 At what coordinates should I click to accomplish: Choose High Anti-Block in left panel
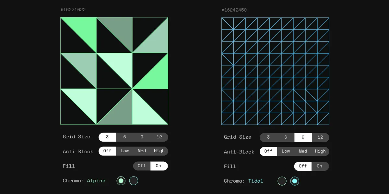tap(159, 151)
